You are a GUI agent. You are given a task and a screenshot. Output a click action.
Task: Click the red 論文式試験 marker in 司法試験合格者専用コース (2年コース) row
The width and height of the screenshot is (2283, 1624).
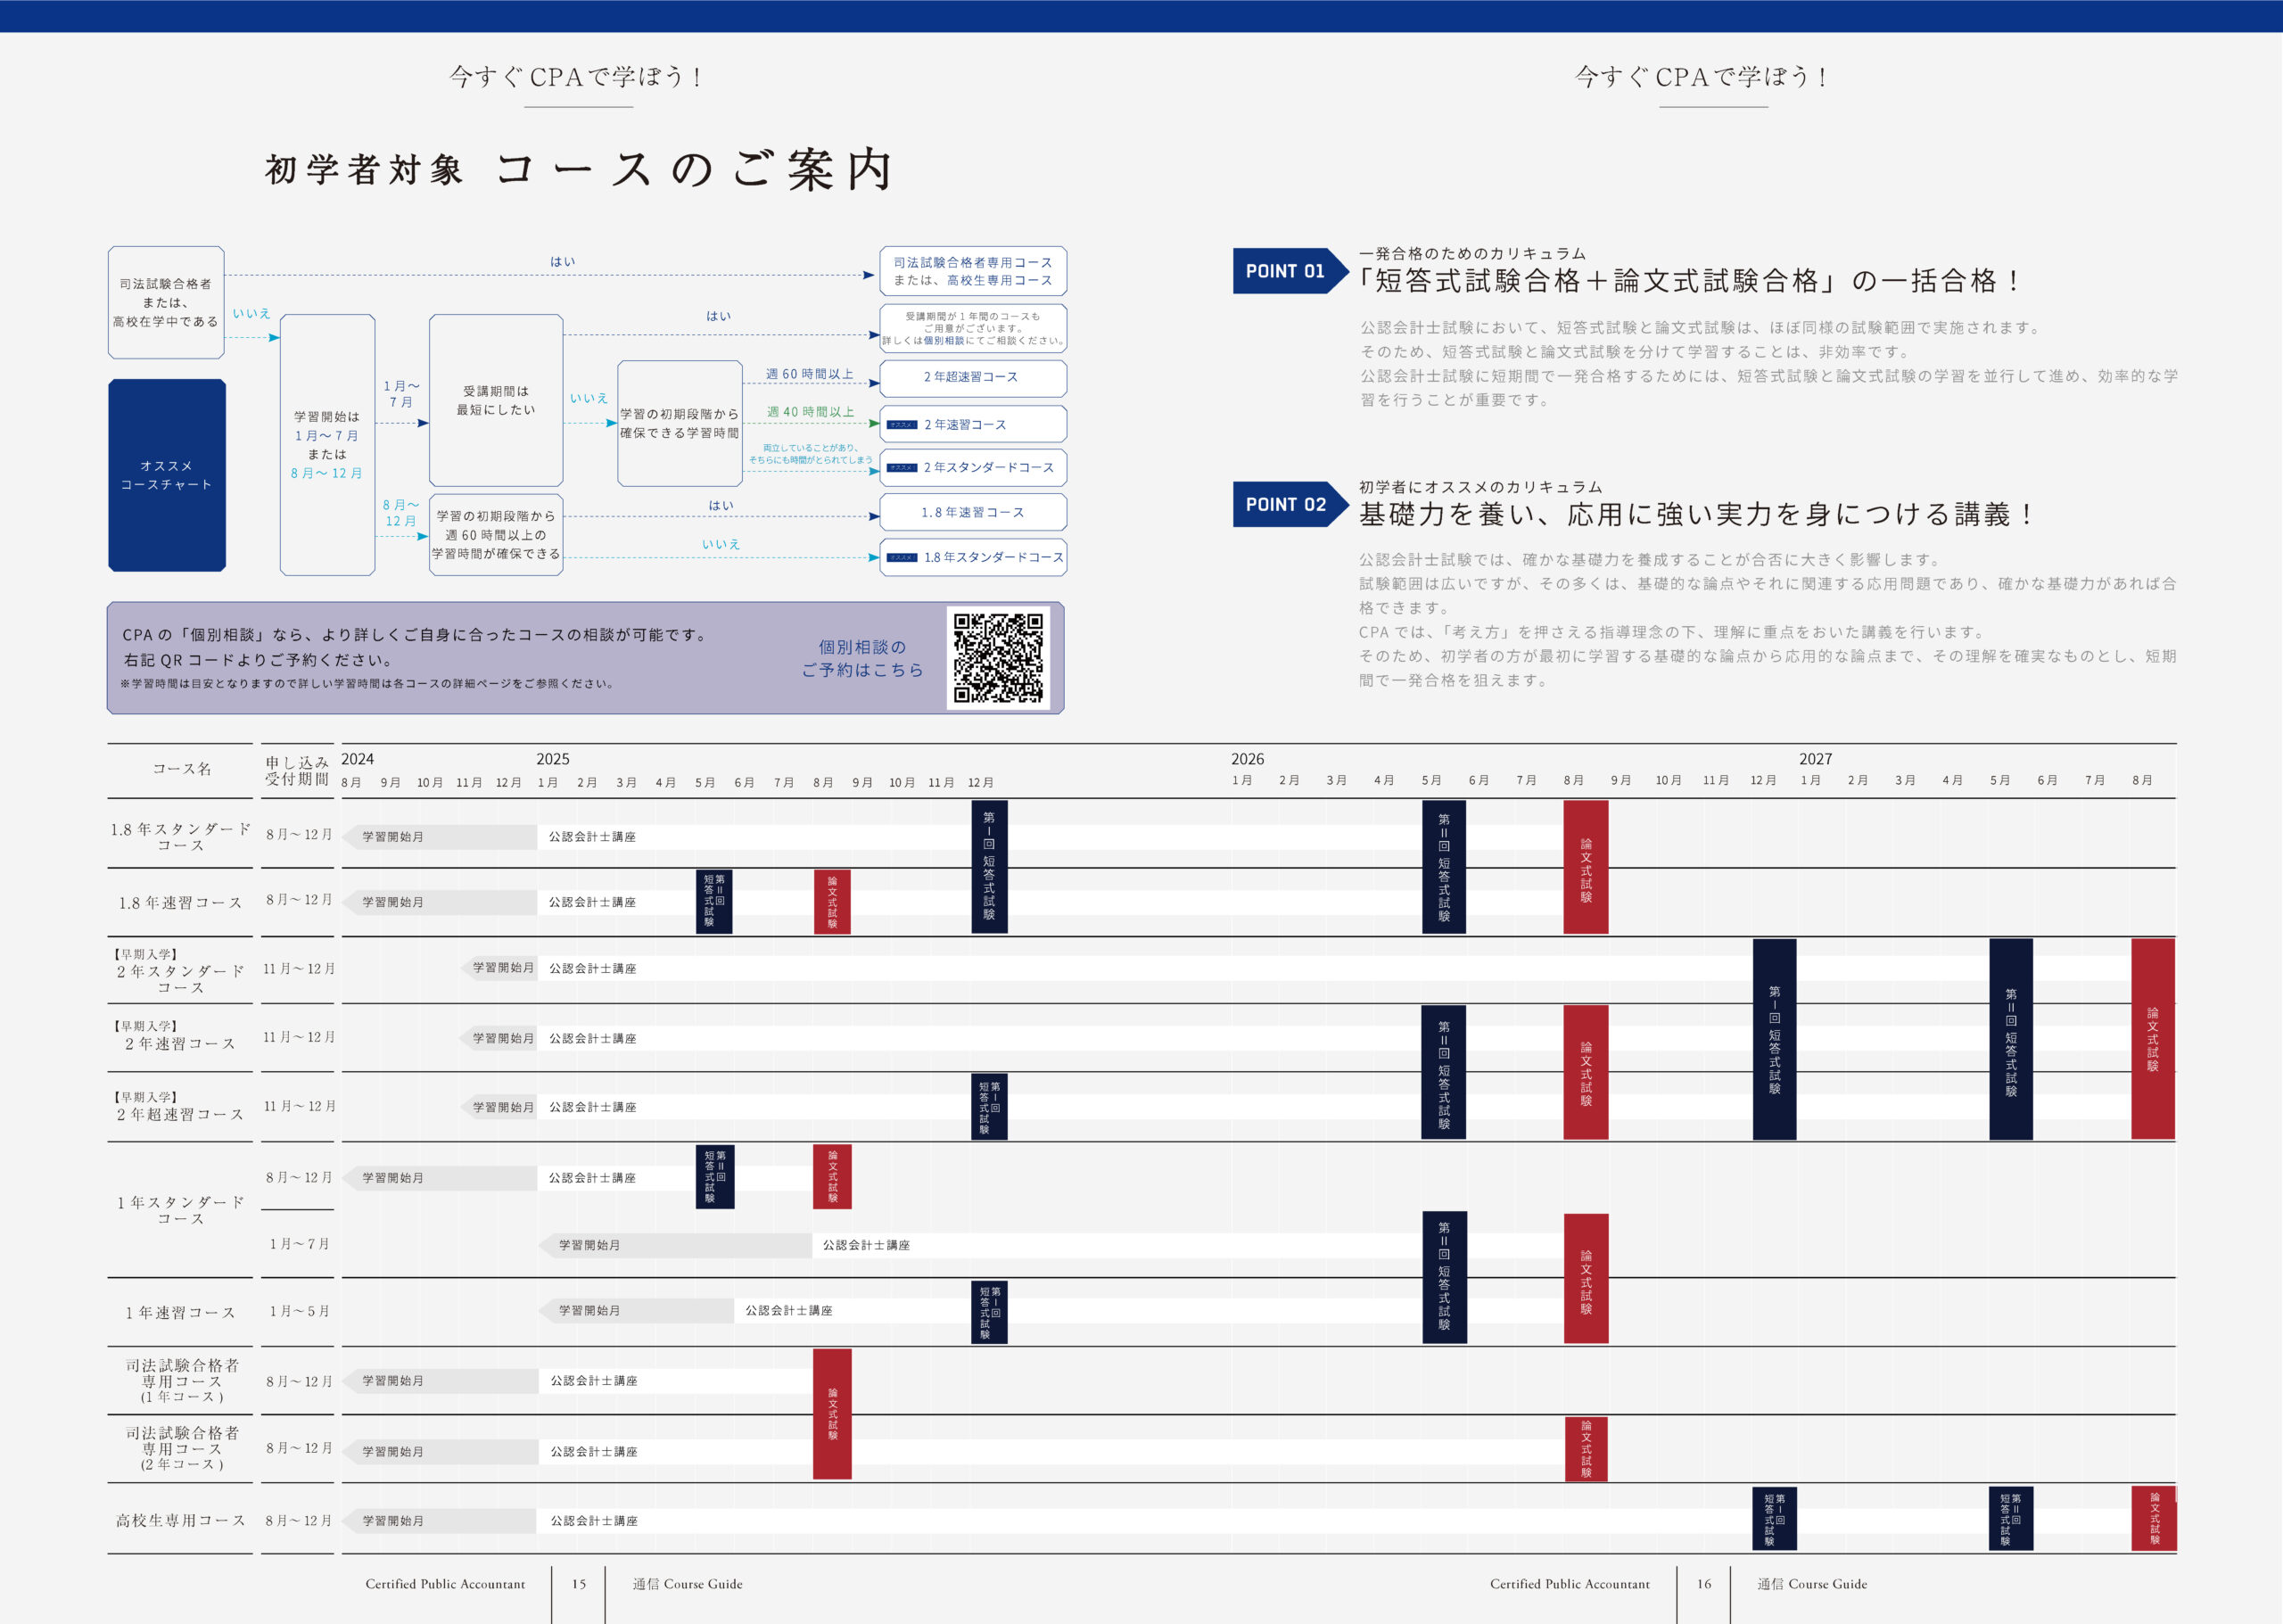tap(1586, 1448)
